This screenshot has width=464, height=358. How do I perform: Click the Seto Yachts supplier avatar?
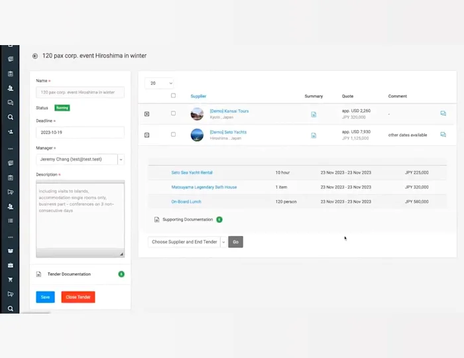tap(197, 135)
